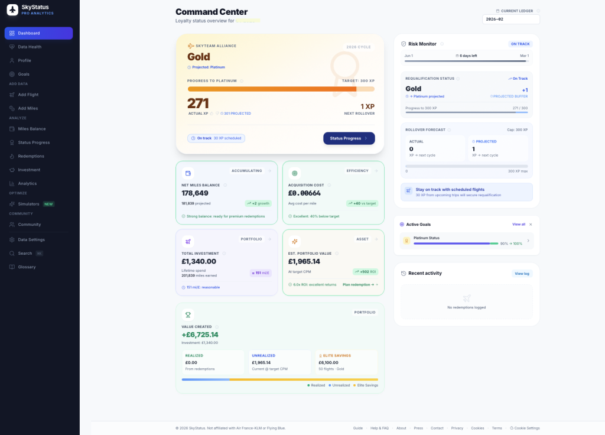Click the Add Flight plane icon
605x435 pixels.
pyautogui.click(x=12, y=95)
